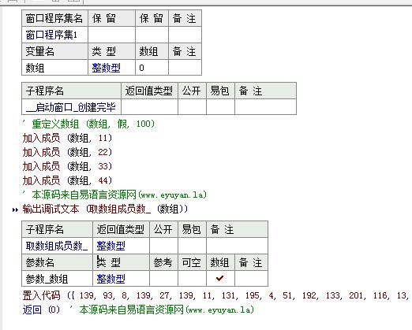
Task: Click the 输出调试文本 (取数组成员数_ (数组)) line
Action: click(x=105, y=209)
